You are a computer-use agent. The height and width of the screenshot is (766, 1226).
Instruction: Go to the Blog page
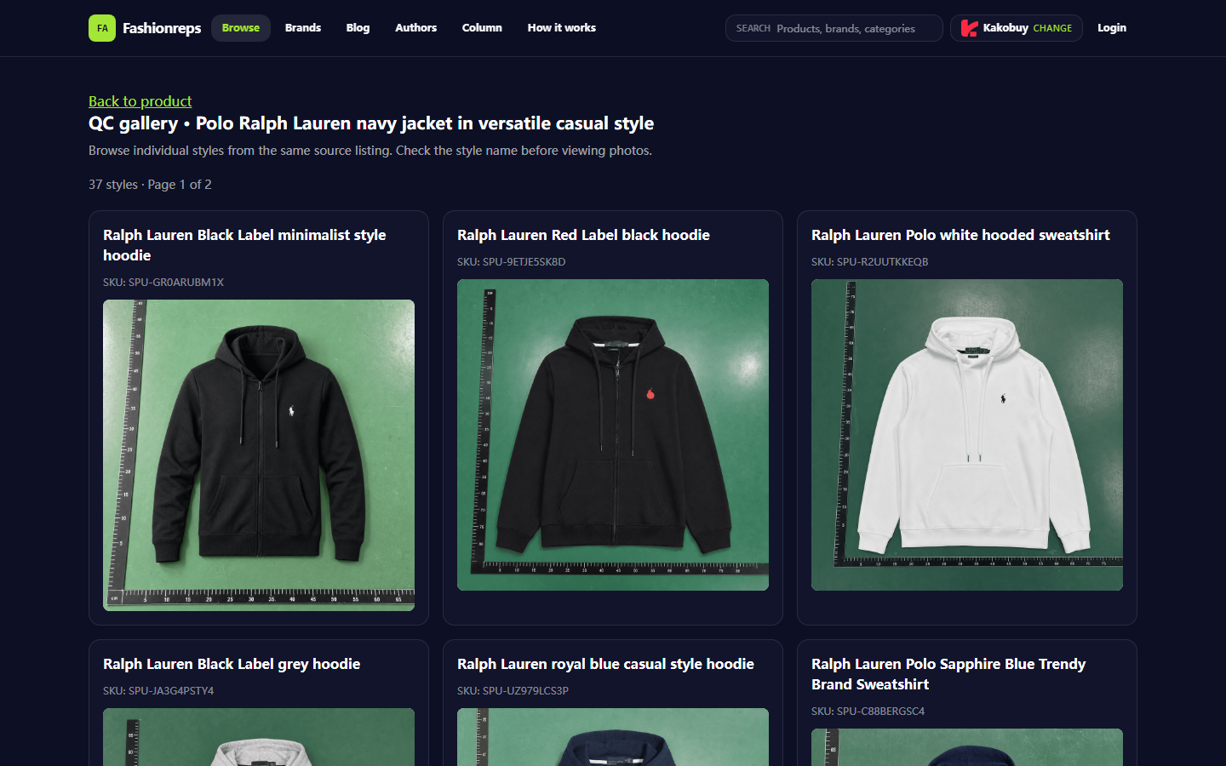[x=358, y=28]
